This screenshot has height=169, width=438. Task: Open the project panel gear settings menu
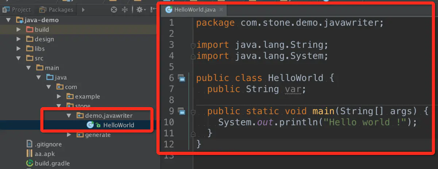click(141, 10)
